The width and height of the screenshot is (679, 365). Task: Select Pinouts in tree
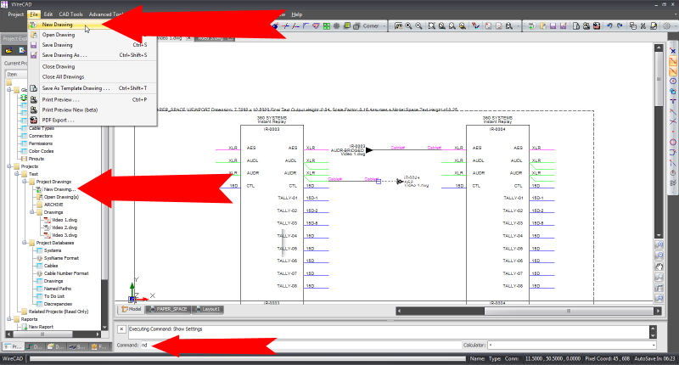click(36, 159)
